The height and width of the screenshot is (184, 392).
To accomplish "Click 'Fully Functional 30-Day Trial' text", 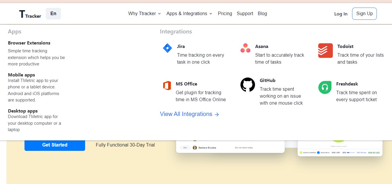I will tap(125, 145).
